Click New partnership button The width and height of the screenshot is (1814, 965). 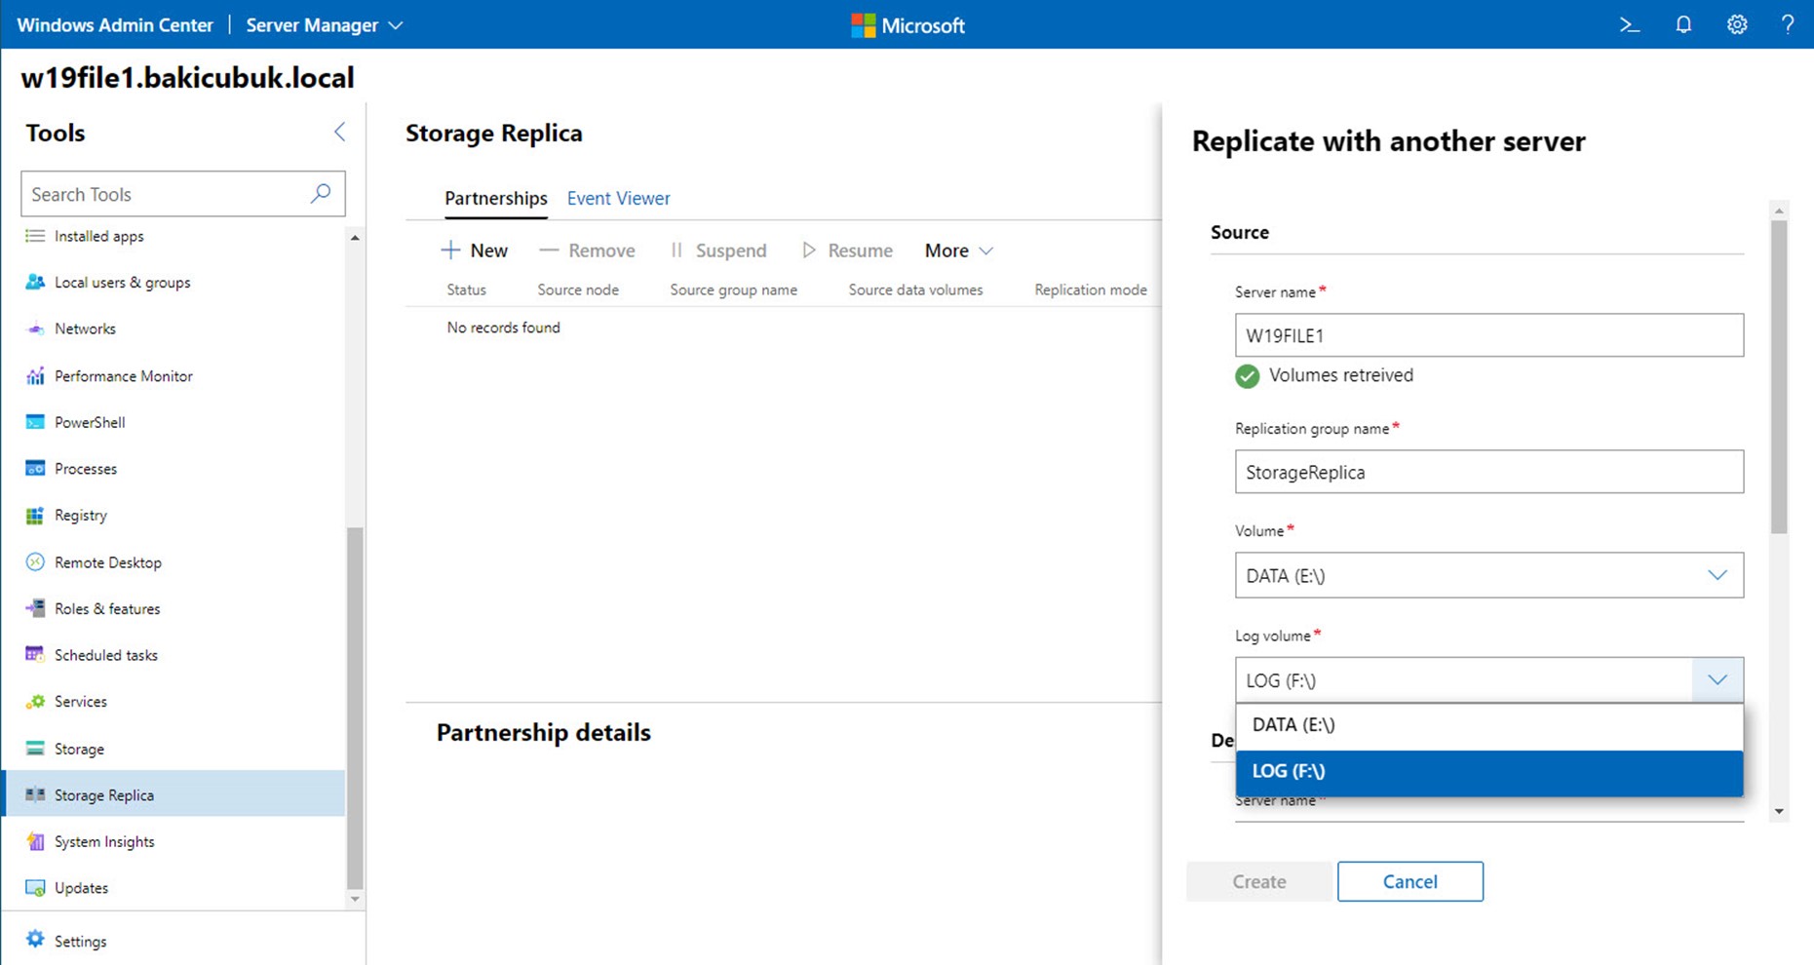coord(475,251)
